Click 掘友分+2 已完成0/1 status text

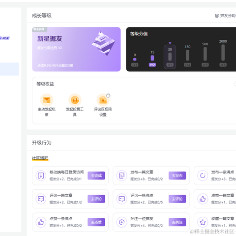[65, 179]
